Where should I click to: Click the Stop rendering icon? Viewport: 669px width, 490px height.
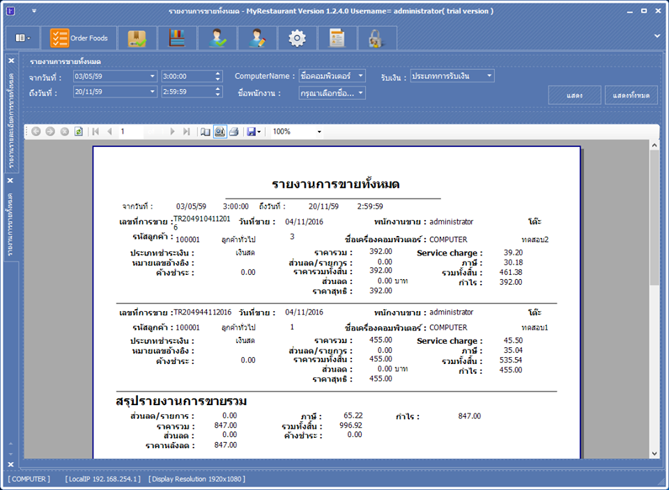tap(64, 132)
